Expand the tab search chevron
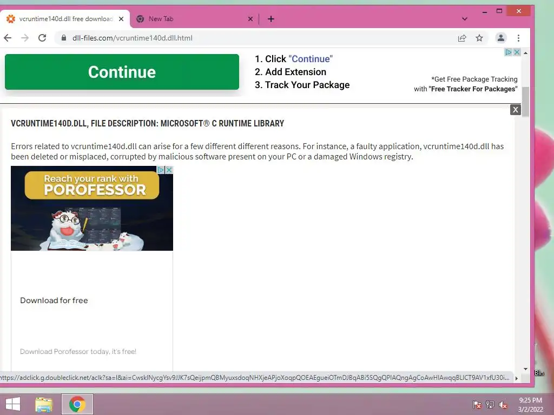This screenshot has height=415, width=554. pos(465,19)
